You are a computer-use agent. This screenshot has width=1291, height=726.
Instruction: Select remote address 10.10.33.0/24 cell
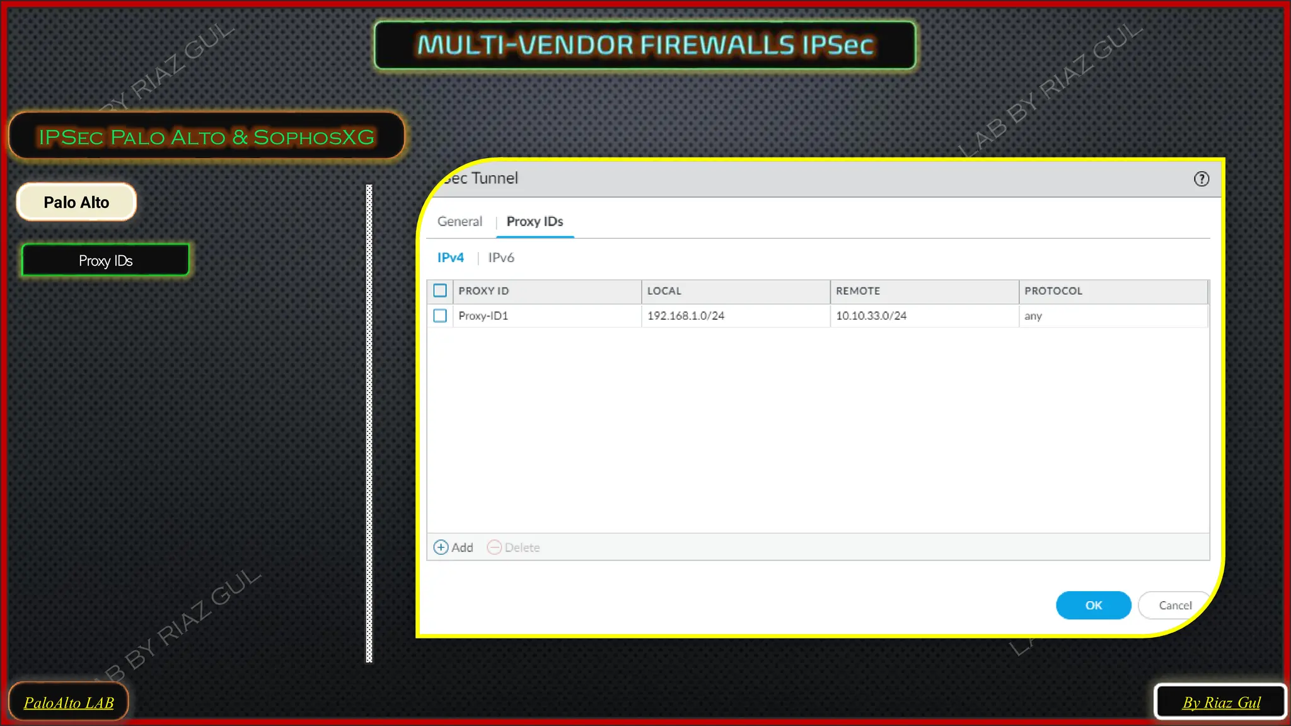(x=924, y=316)
